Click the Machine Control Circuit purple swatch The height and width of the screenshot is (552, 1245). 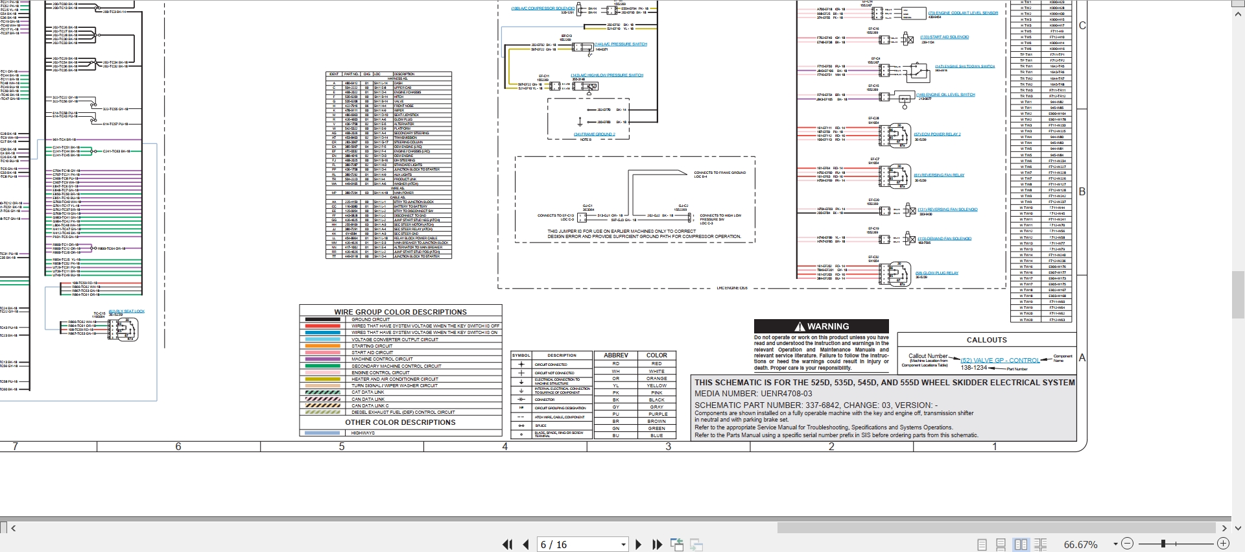[322, 359]
